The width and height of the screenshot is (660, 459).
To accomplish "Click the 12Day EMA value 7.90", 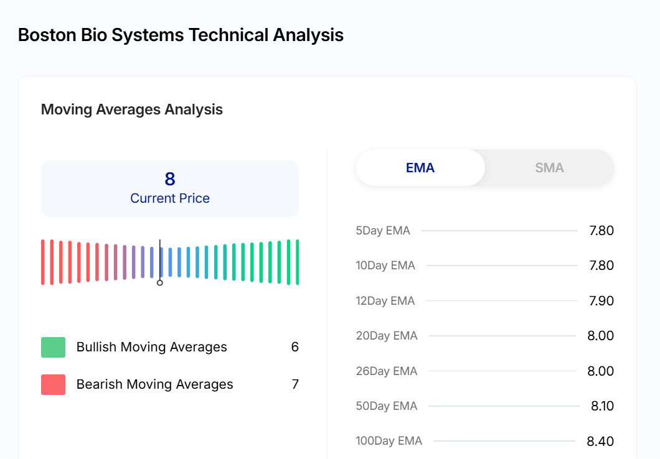I will (x=601, y=301).
